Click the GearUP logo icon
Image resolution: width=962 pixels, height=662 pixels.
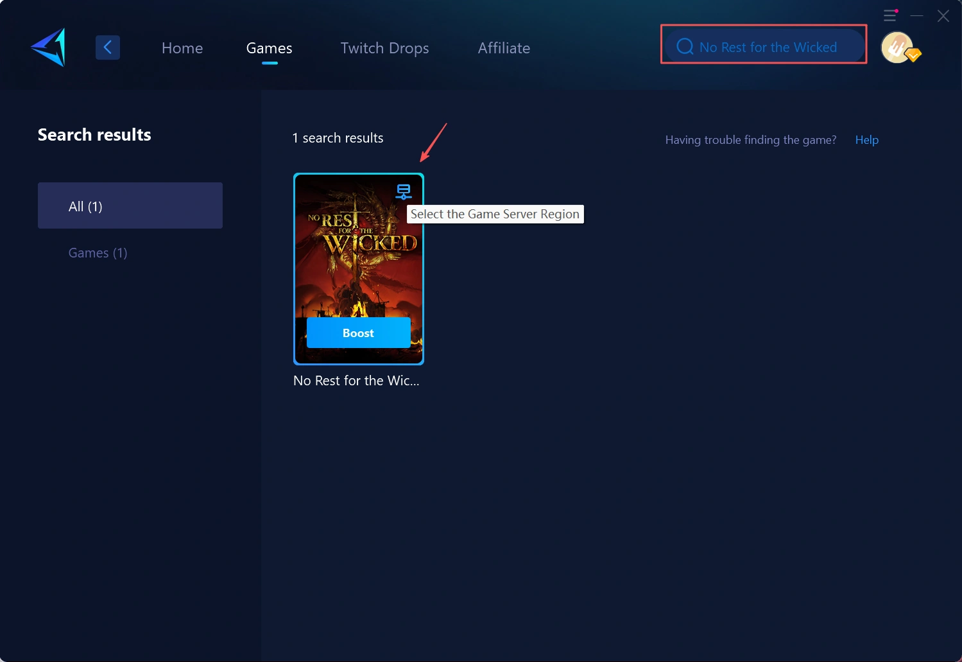[x=49, y=48]
